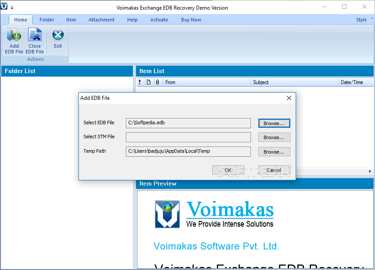Expand the Style dropdown menu
Viewport: 375px width, 270px height.
(364, 20)
